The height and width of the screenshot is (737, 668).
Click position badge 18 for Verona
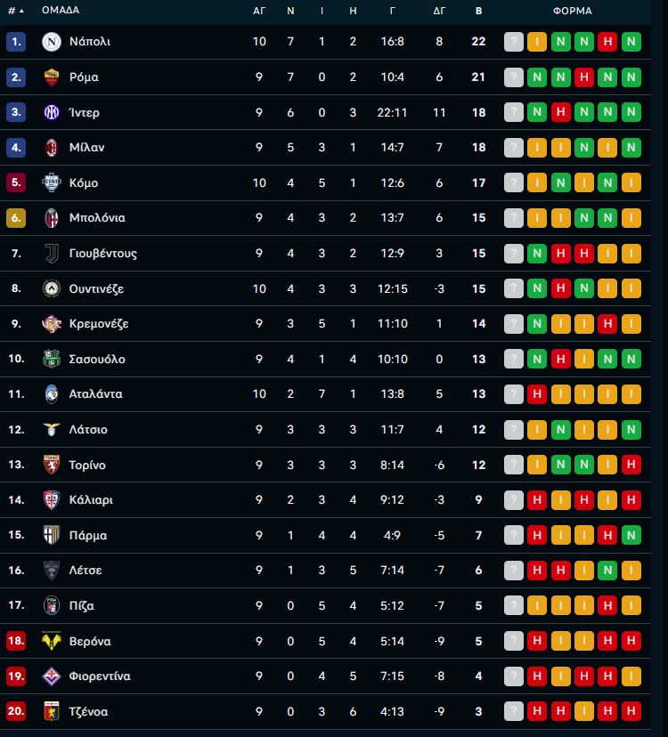point(16,641)
